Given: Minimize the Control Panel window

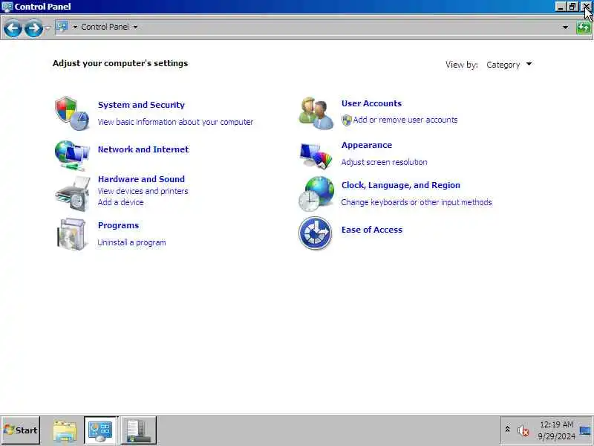Looking at the screenshot, I should click(561, 7).
